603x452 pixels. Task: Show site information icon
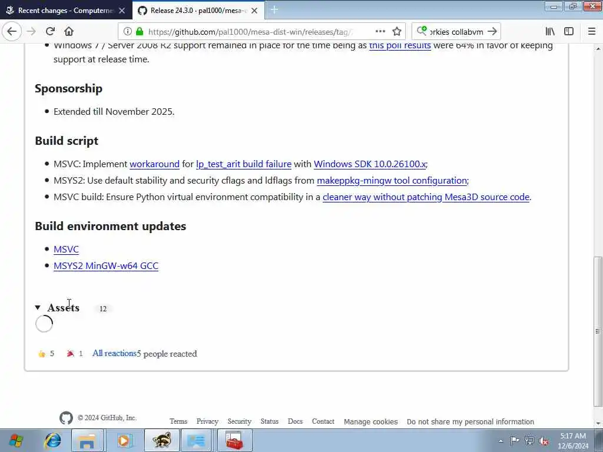pyautogui.click(x=128, y=32)
